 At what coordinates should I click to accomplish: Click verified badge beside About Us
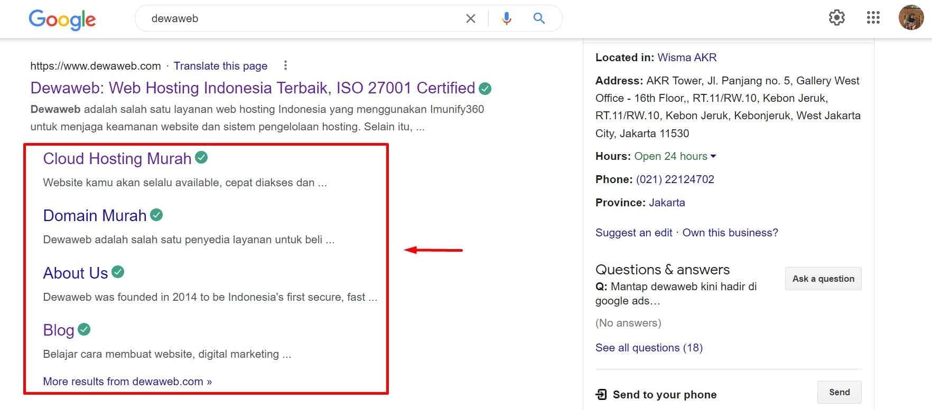tap(118, 272)
